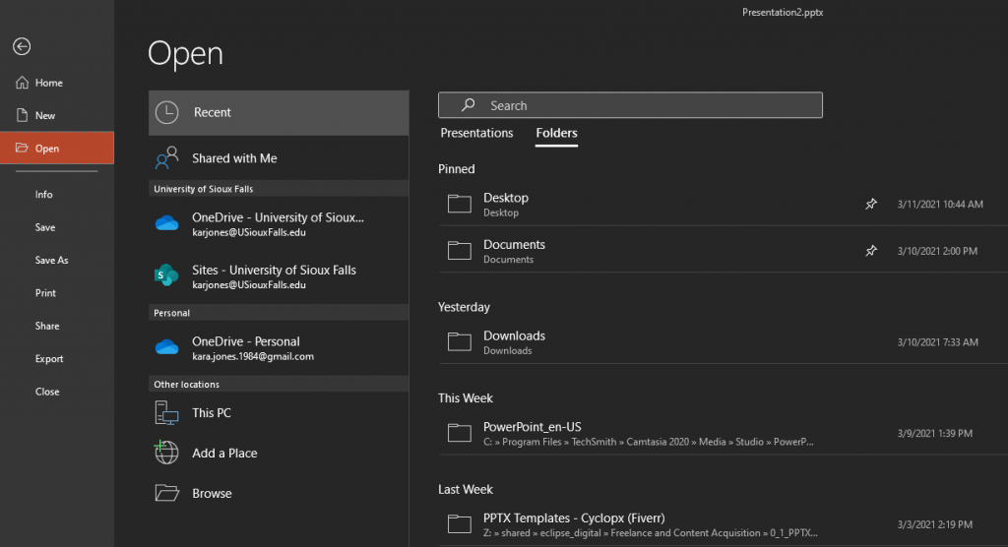Viewport: 1008px width, 547px height.
Task: Open PPTX Templates - Cyclopx (Fiverr) name
Action: [574, 518]
